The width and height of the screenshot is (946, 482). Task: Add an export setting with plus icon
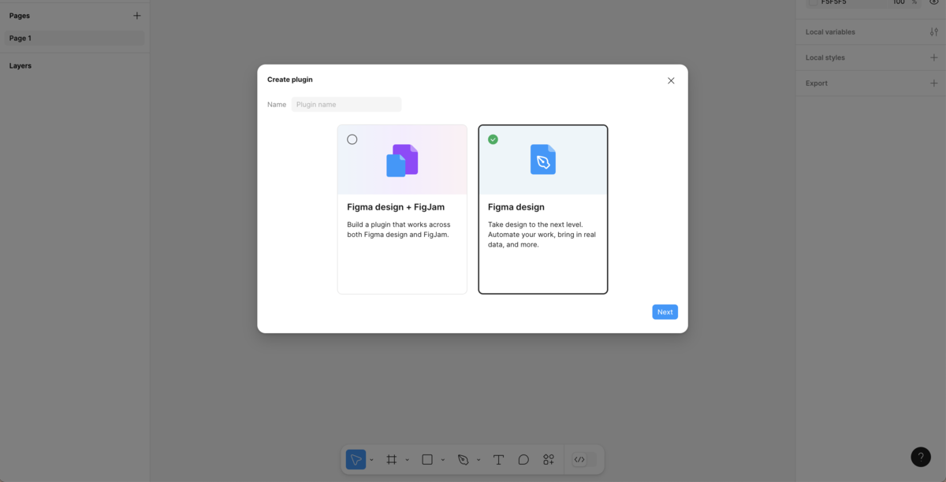934,83
